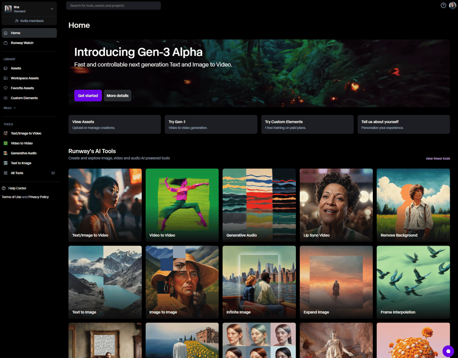The height and width of the screenshot is (358, 458).
Task: Open the Tell us about yourself card
Action: [404, 124]
